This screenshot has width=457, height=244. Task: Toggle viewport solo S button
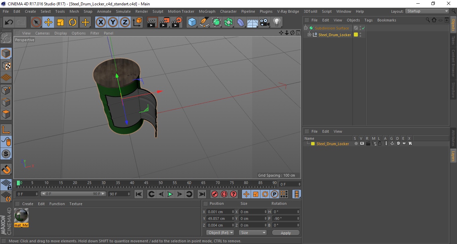click(x=6, y=154)
